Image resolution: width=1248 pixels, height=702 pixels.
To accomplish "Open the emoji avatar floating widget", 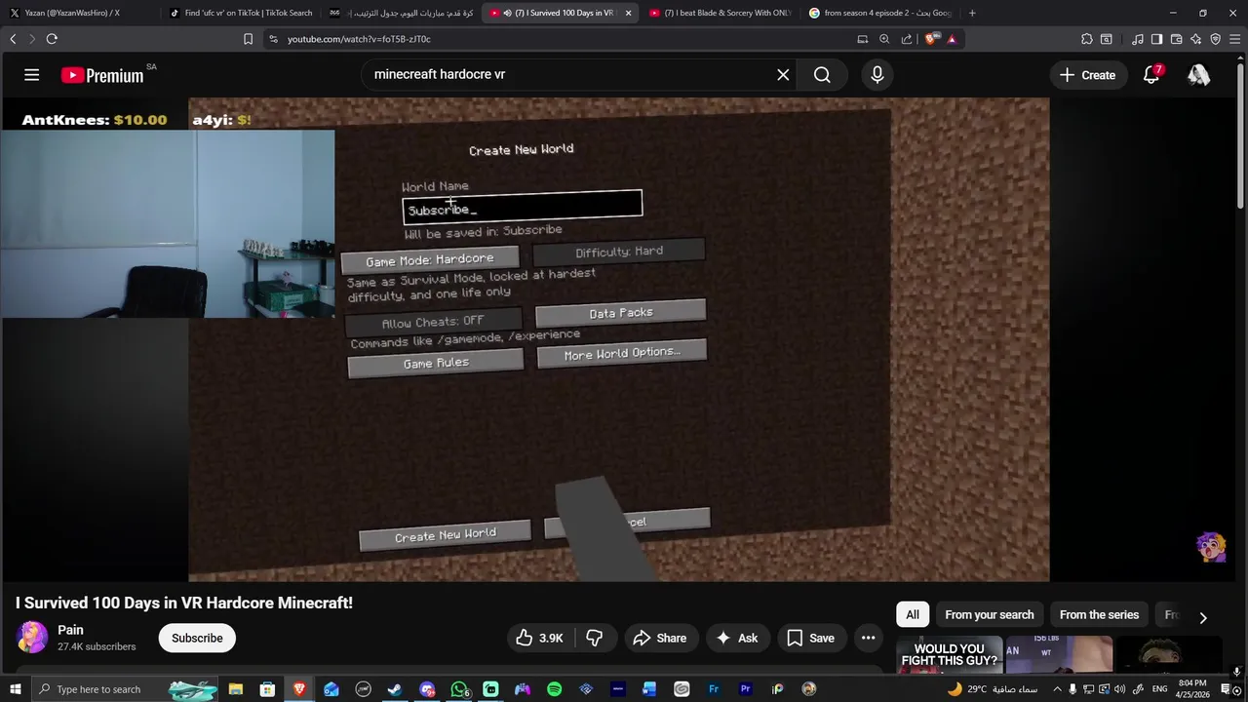I will [1211, 546].
